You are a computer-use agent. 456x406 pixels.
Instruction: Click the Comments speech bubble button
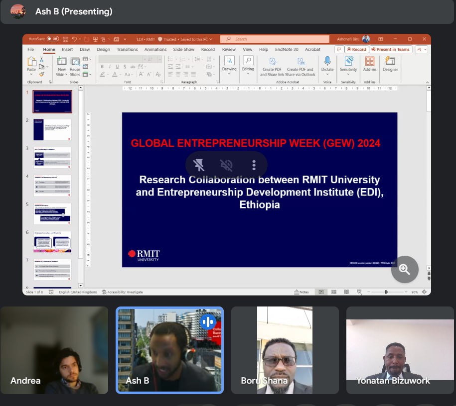coord(339,49)
